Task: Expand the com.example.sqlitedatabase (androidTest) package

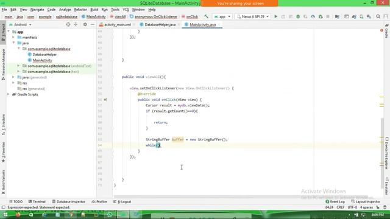Action: [x=19, y=66]
